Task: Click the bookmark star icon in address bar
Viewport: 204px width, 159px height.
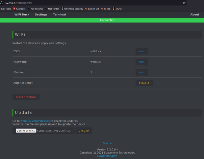Action: point(184,3)
